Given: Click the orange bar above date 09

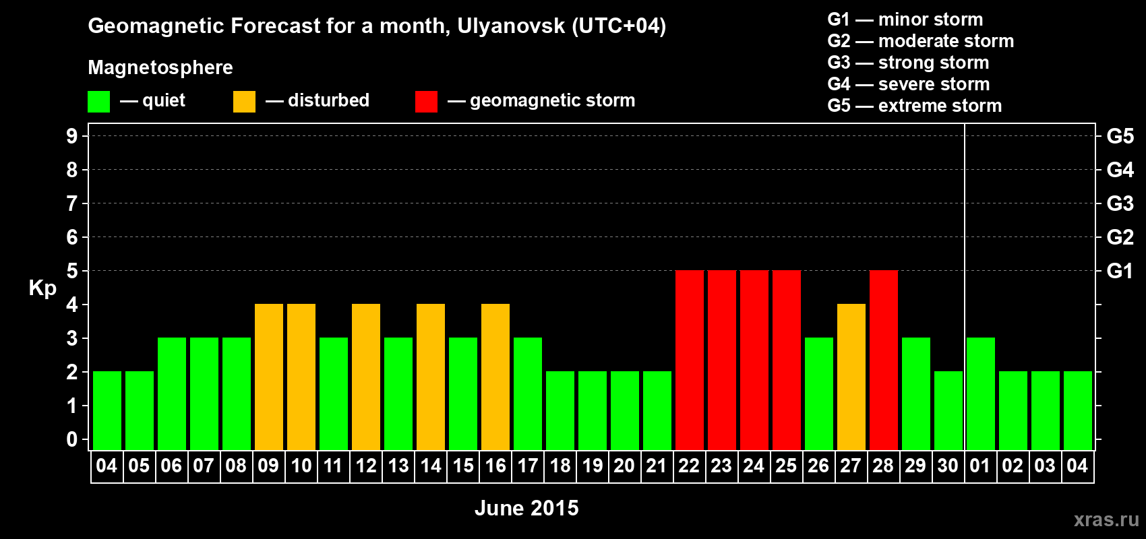Looking at the screenshot, I should 269,377.
